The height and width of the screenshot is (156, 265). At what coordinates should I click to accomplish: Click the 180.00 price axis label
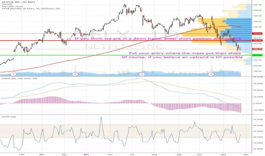(258, 71)
